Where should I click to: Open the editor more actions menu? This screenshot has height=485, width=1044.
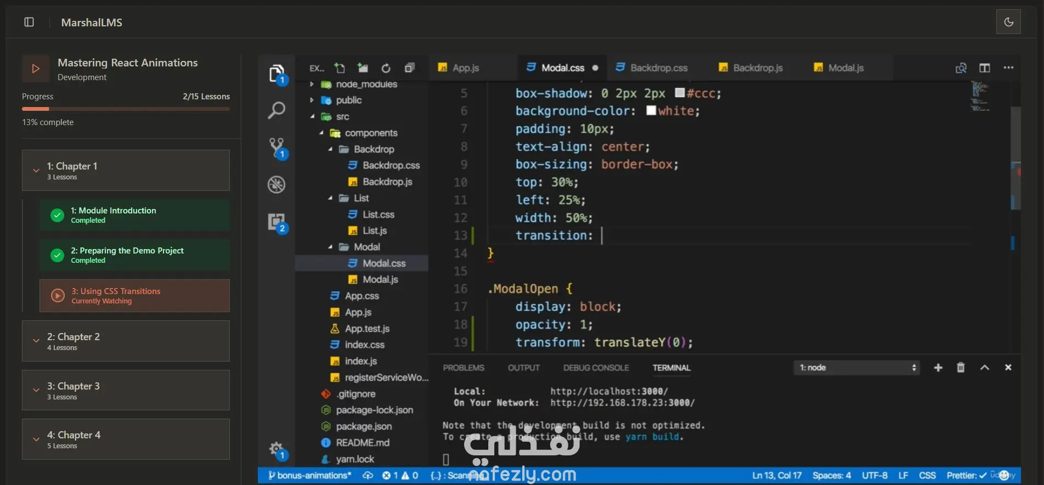tap(1008, 68)
